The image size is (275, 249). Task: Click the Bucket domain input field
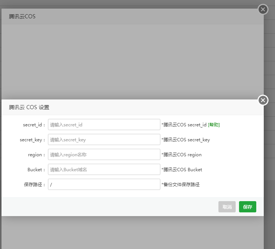click(x=104, y=169)
